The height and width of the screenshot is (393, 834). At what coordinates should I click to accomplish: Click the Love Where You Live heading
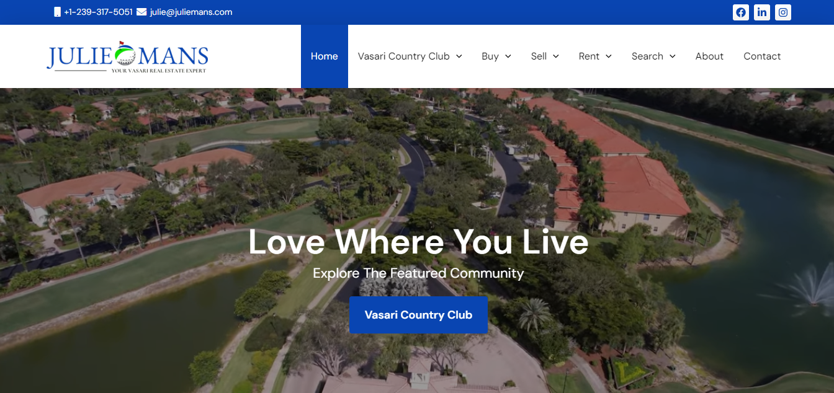coord(418,241)
